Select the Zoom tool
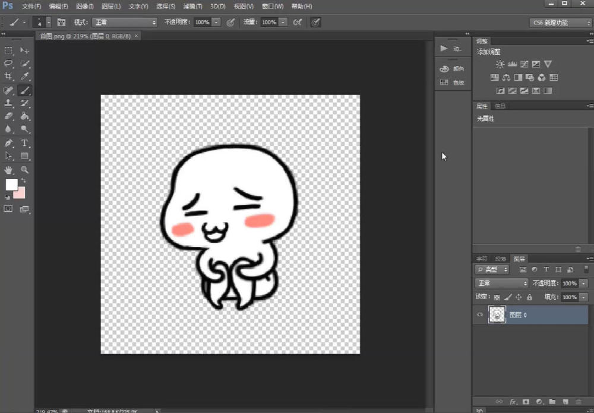The width and height of the screenshot is (594, 413). tap(24, 170)
